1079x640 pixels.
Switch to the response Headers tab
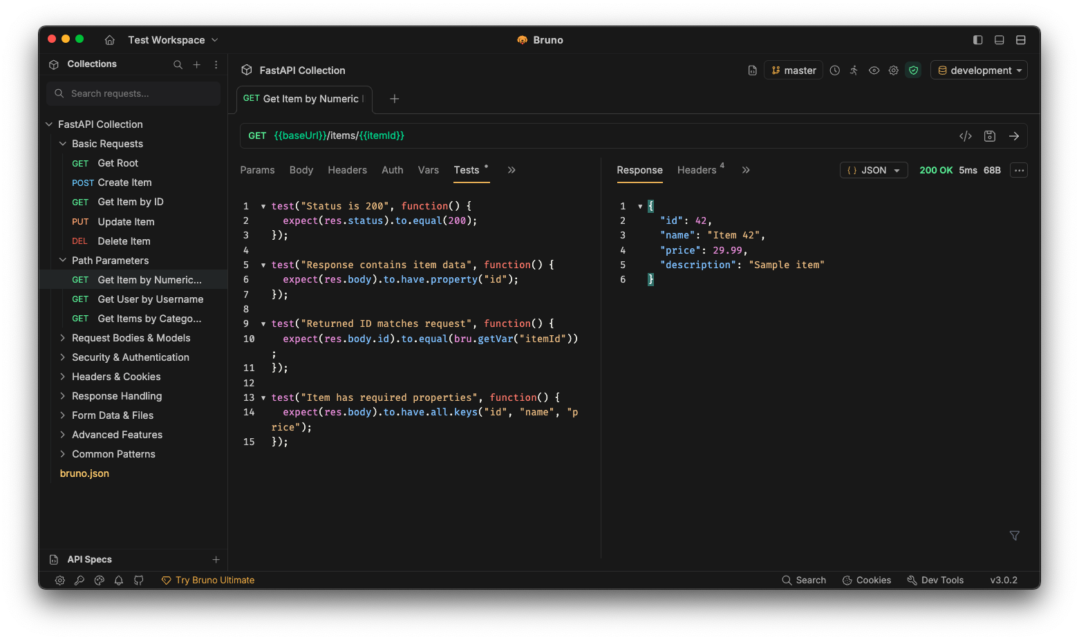pyautogui.click(x=696, y=170)
